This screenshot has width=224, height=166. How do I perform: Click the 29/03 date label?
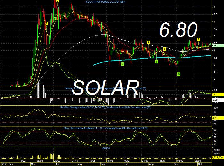click(57, 161)
